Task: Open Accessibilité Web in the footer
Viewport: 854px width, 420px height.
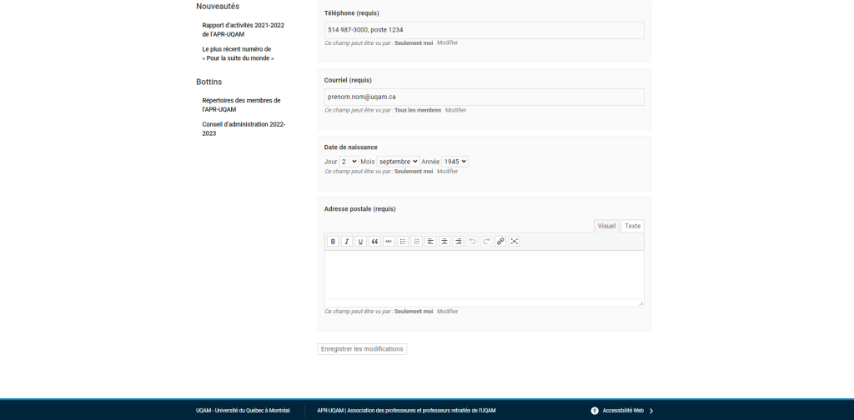Action: click(623, 411)
